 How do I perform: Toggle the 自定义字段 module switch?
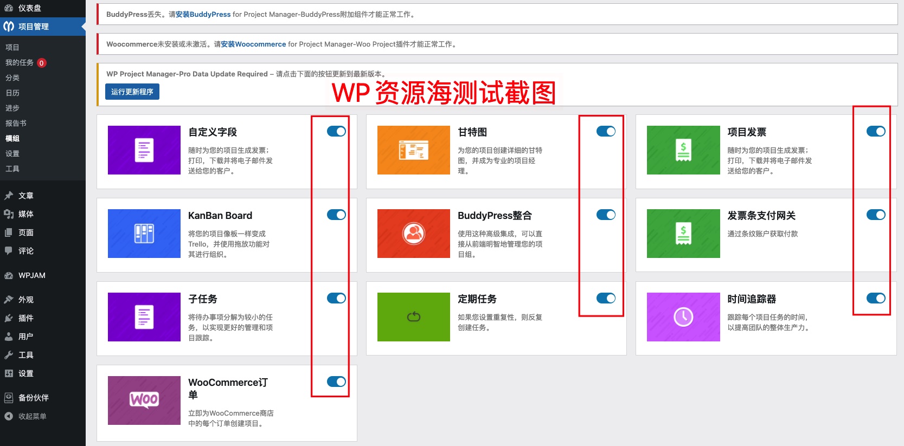336,131
